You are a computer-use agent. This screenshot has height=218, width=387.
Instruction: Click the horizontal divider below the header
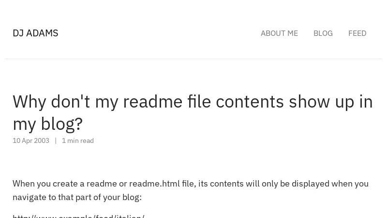[193, 59]
